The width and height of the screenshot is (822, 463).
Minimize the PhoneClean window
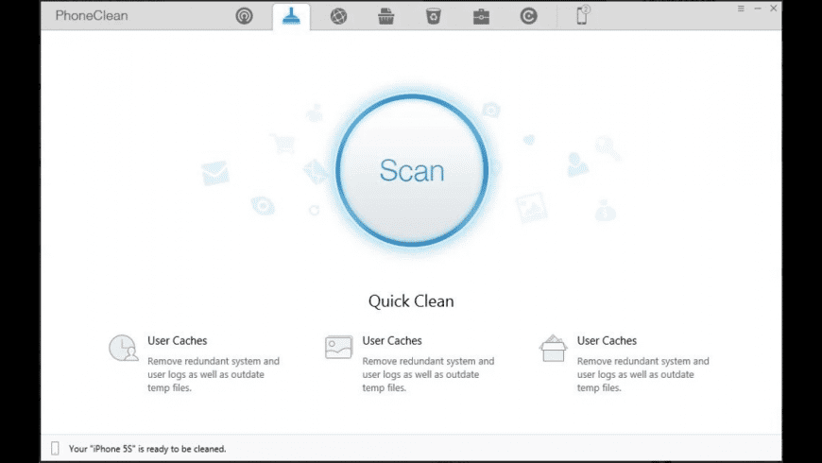point(758,9)
